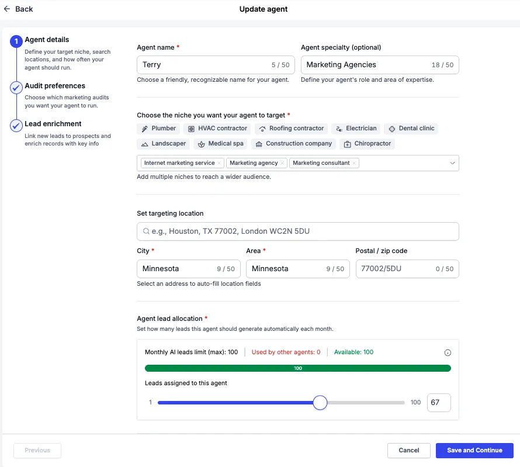This screenshot has height=467, width=520.
Task: Open the Audit preferences step
Action: point(55,86)
